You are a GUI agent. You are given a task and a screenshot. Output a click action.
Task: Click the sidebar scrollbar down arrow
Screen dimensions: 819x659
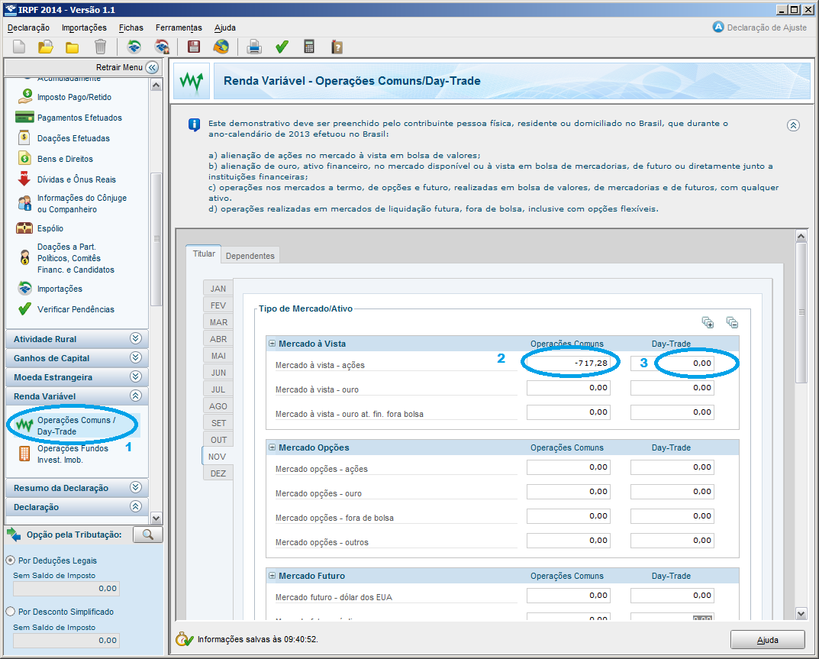[x=156, y=518]
